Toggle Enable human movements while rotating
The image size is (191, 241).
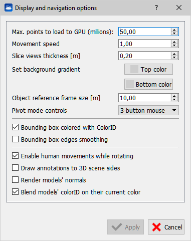click(x=15, y=156)
